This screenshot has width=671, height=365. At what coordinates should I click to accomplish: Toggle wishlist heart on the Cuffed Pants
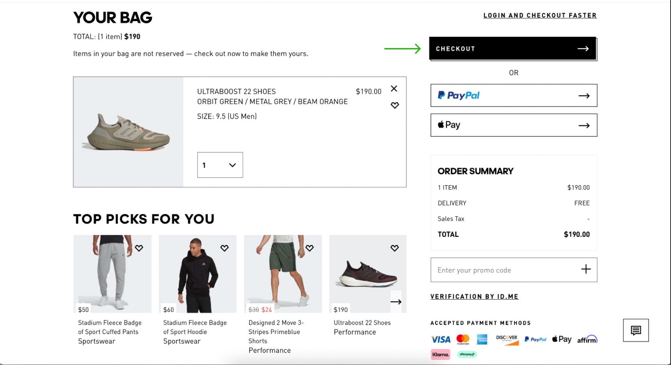point(139,248)
